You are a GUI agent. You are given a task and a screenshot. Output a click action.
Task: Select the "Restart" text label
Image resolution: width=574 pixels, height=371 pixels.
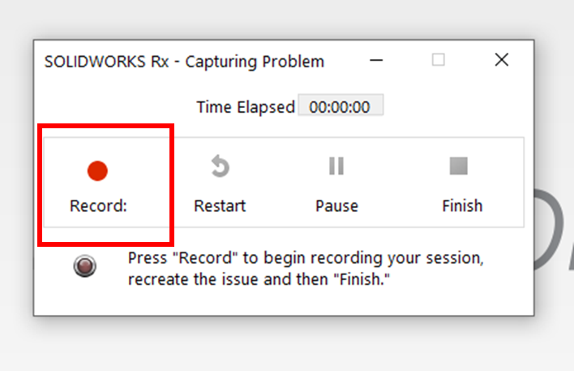coord(220,205)
